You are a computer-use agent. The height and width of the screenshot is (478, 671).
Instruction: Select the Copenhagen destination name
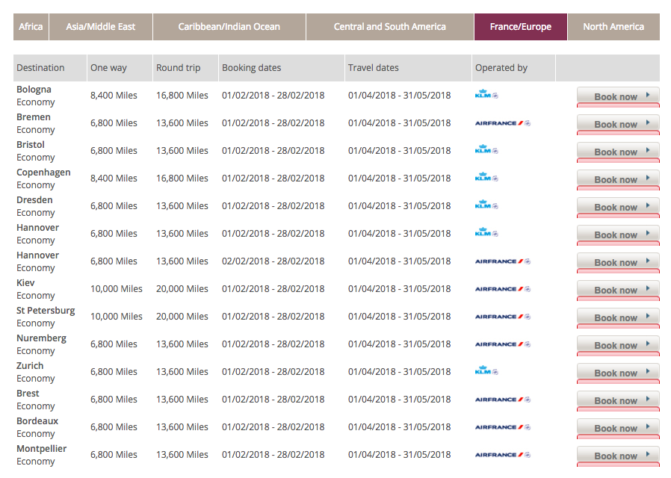43,173
